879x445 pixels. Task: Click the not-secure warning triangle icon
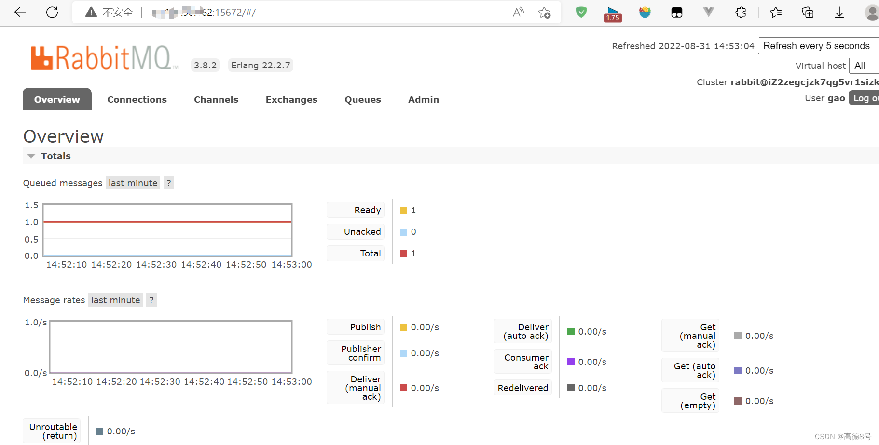coord(91,13)
